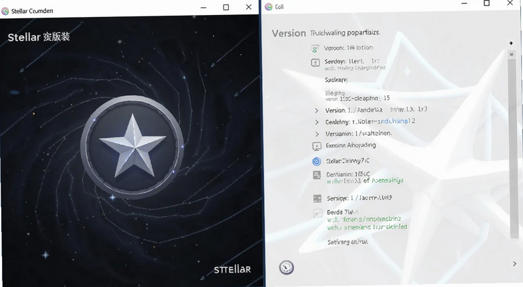523x287 pixels.
Task: Maximize the Stellar window
Action: pos(226,7)
